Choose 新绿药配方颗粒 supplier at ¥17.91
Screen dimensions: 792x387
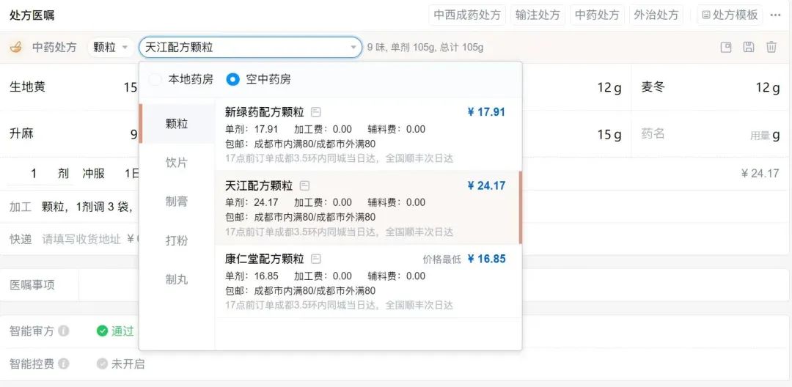pyautogui.click(x=367, y=134)
